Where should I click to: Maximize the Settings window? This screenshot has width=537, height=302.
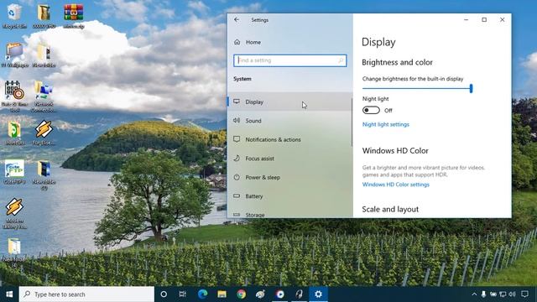[x=484, y=20]
